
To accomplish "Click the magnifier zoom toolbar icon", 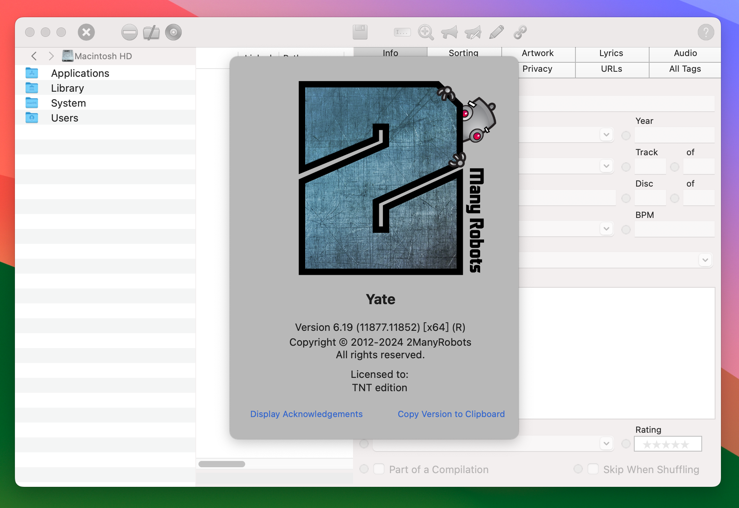I will tap(426, 32).
